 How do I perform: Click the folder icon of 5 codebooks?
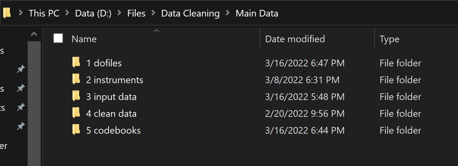76,130
